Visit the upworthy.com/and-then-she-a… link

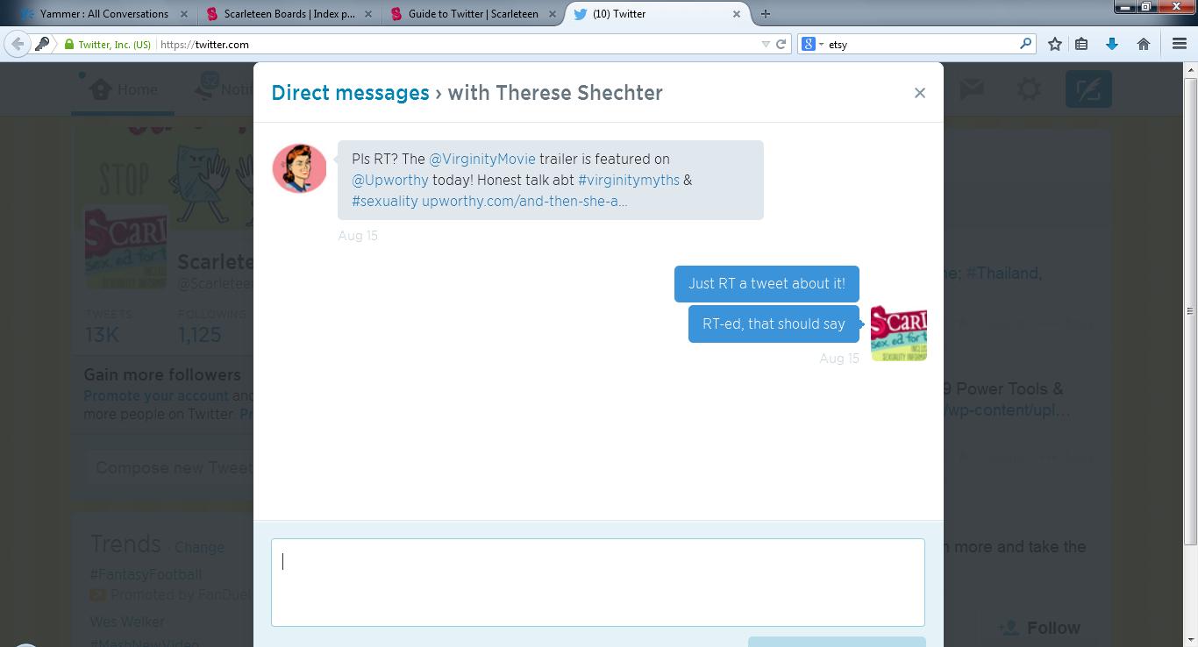(x=524, y=201)
